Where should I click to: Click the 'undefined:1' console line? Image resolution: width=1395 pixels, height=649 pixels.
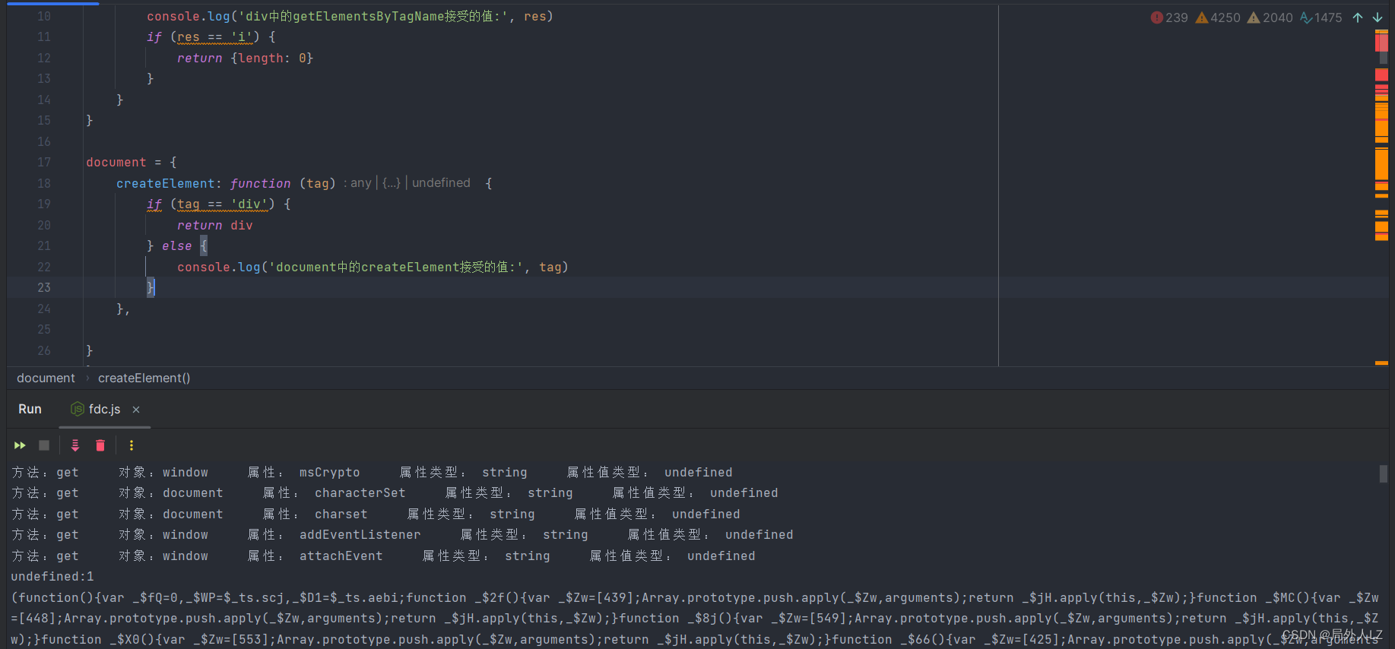[52, 576]
